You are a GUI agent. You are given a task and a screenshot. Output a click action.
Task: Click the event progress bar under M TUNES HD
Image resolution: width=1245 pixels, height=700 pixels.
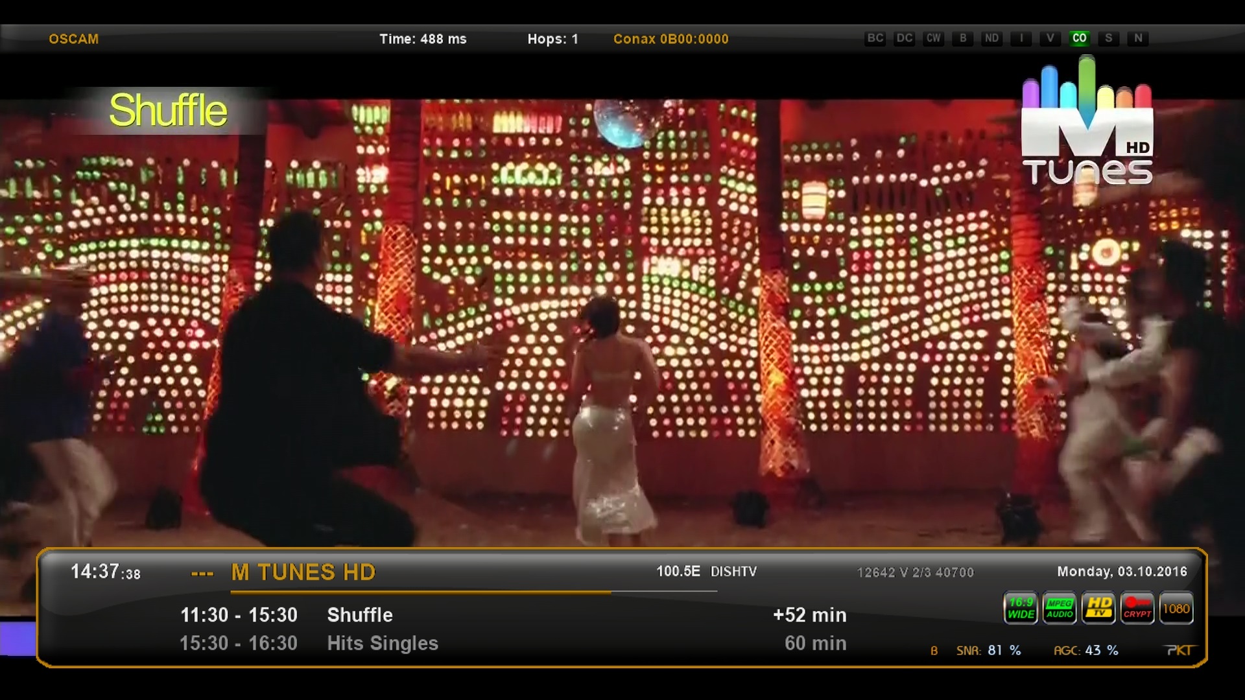click(x=474, y=592)
